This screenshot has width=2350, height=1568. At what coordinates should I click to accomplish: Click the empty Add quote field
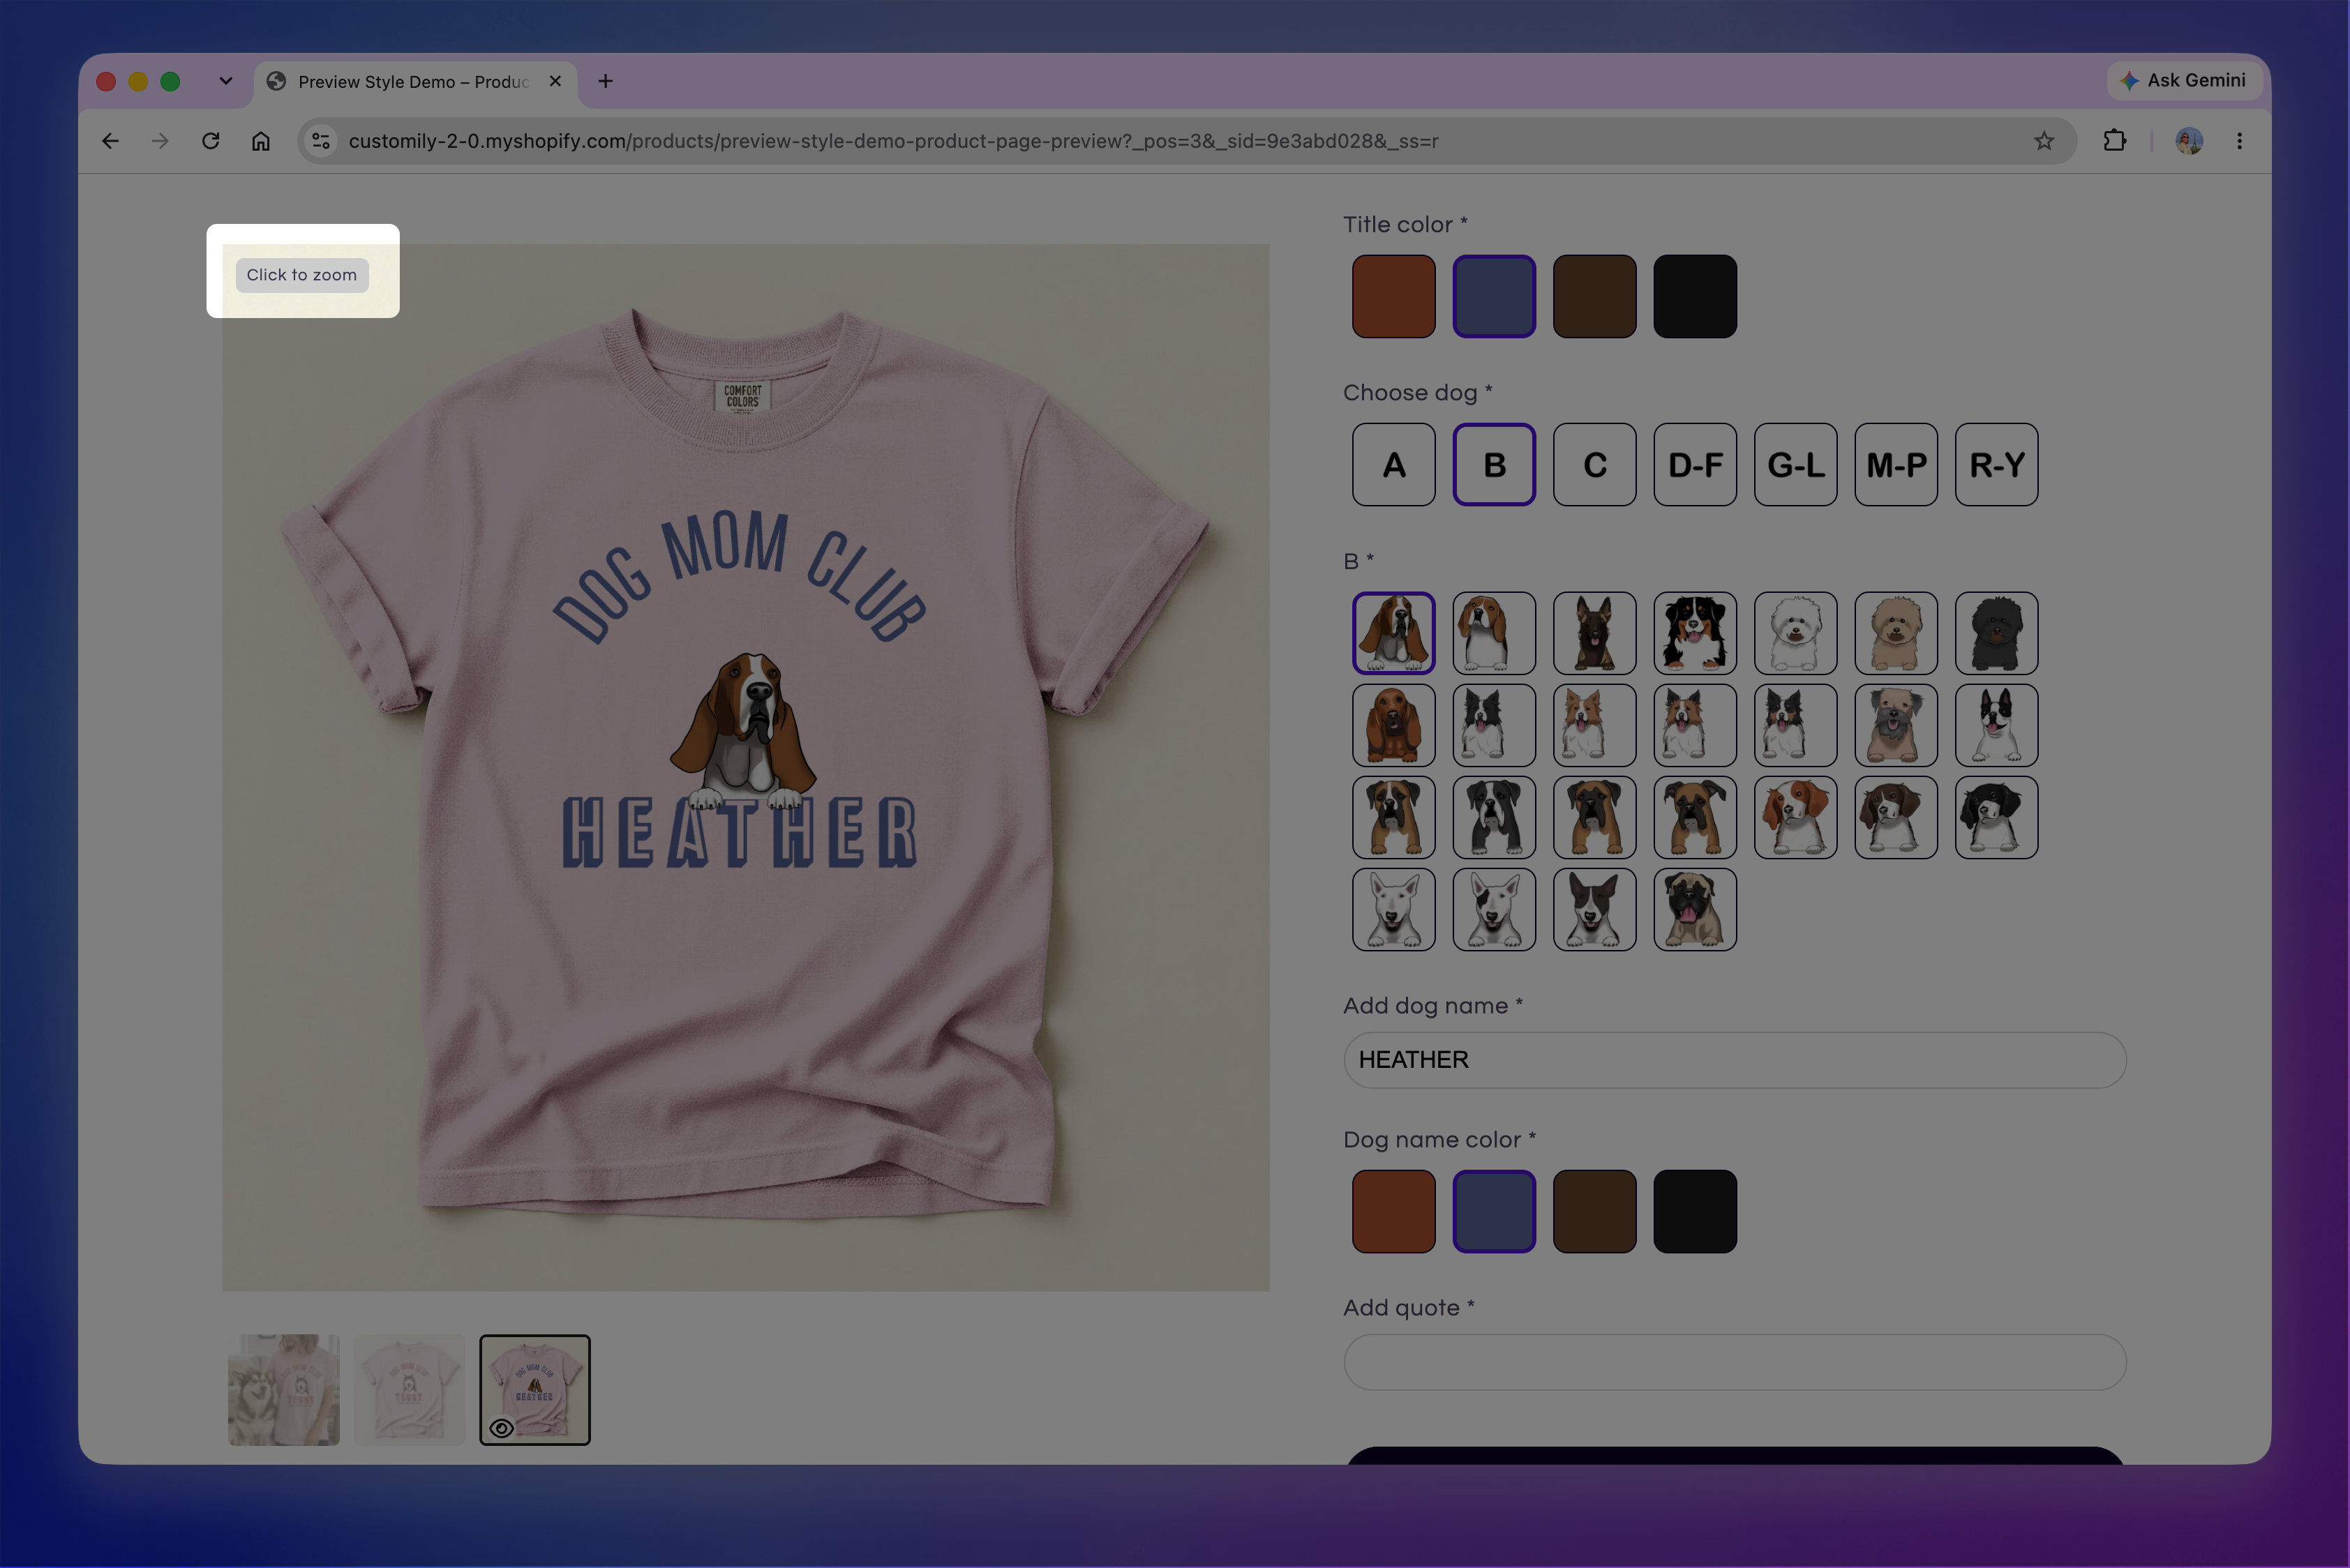click(x=1735, y=1362)
